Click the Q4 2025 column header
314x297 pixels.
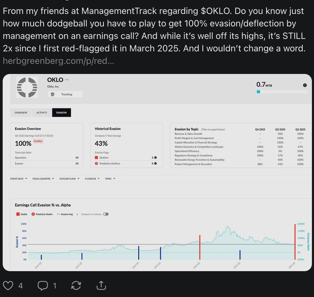point(260,129)
